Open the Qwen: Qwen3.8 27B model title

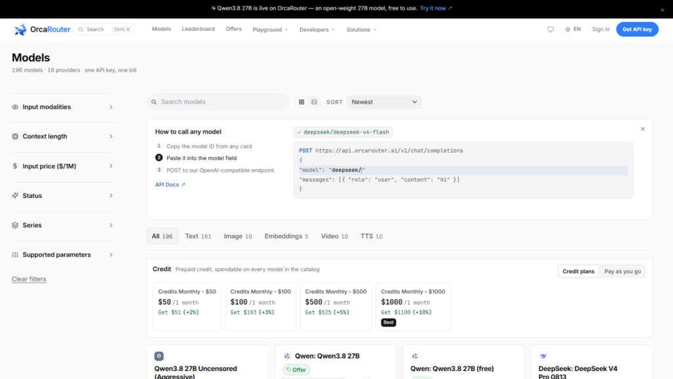[x=327, y=356]
